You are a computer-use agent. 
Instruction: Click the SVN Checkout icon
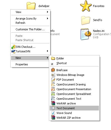pyautogui.click(x=13, y=47)
